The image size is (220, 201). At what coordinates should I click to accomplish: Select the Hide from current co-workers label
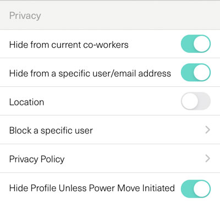click(x=69, y=44)
